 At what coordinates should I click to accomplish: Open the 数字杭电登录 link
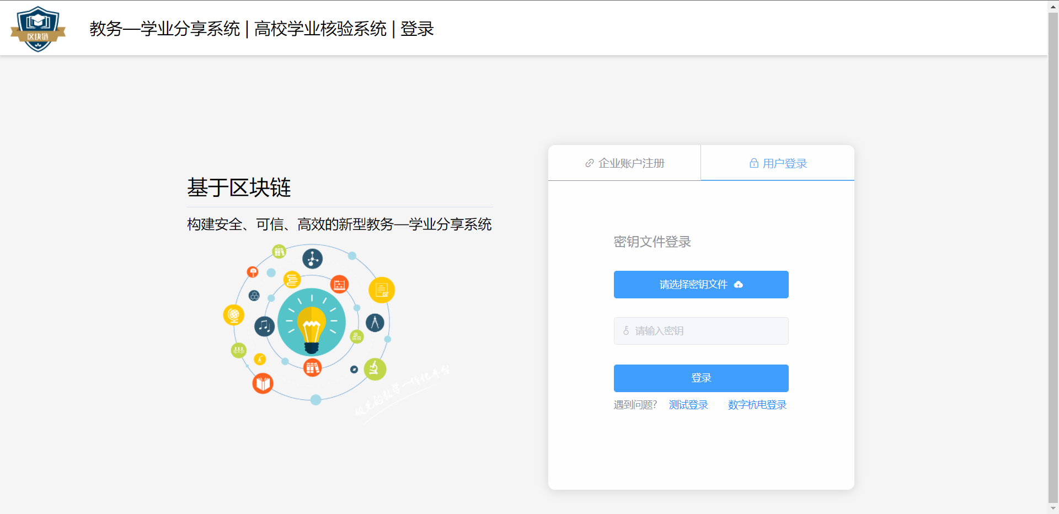pyautogui.click(x=757, y=405)
